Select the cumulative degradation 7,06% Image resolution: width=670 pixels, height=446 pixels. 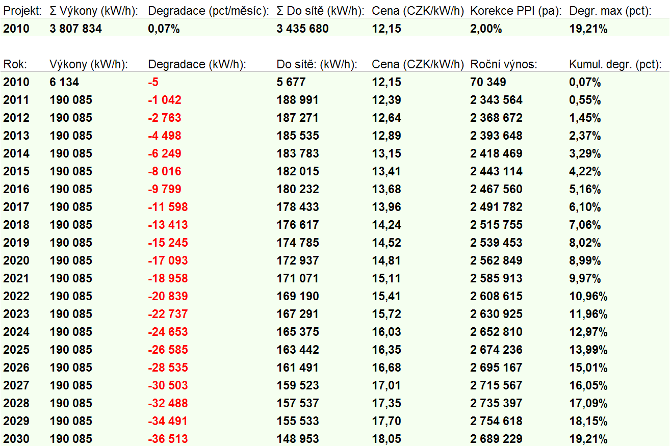585,225
